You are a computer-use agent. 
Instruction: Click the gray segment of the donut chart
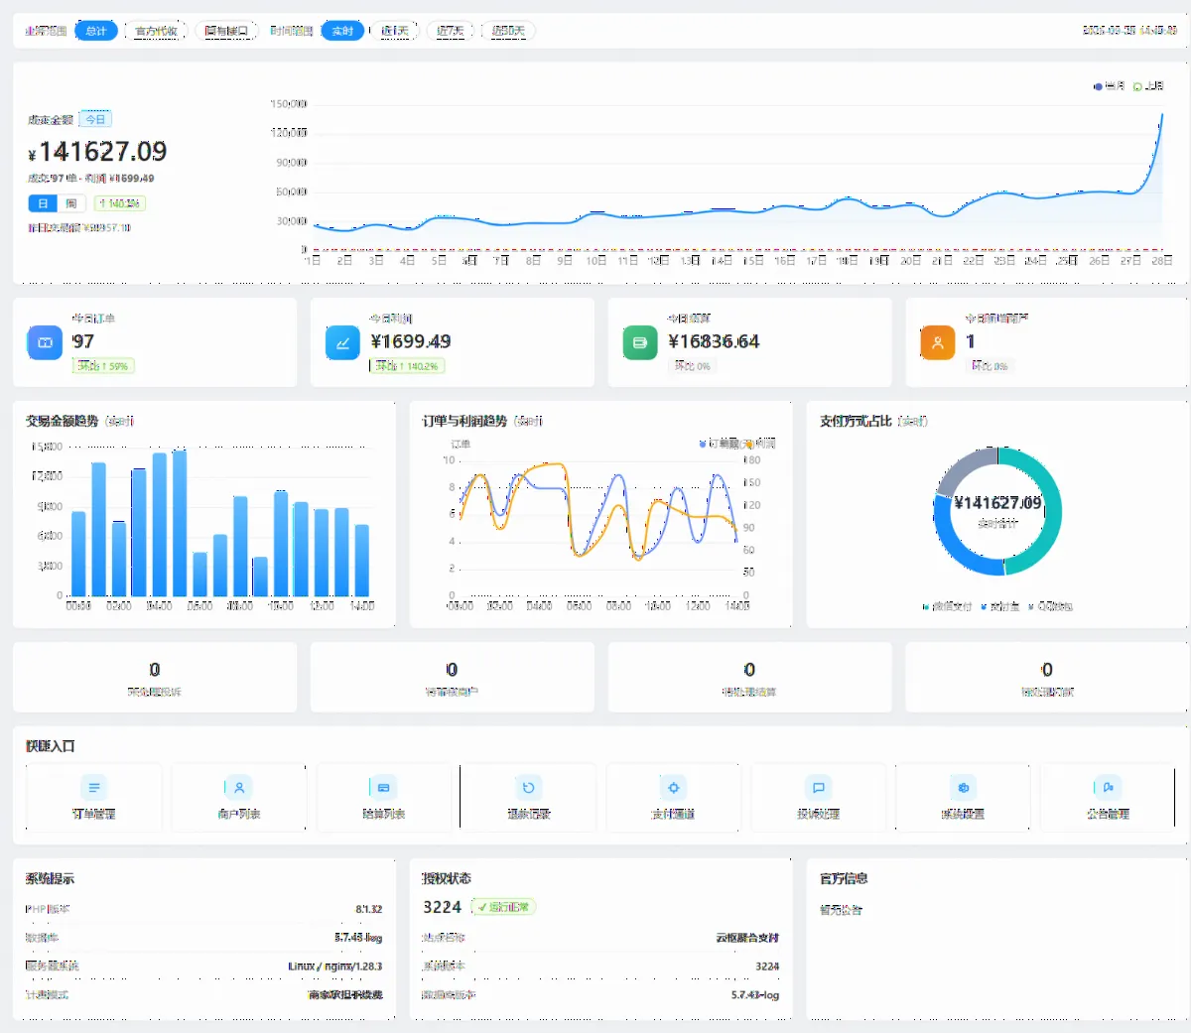pyautogui.click(x=961, y=469)
